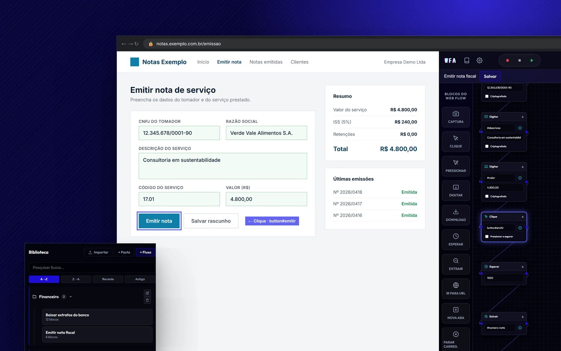Pick element target for #valor selector
561x351 pixels.
coord(520,178)
